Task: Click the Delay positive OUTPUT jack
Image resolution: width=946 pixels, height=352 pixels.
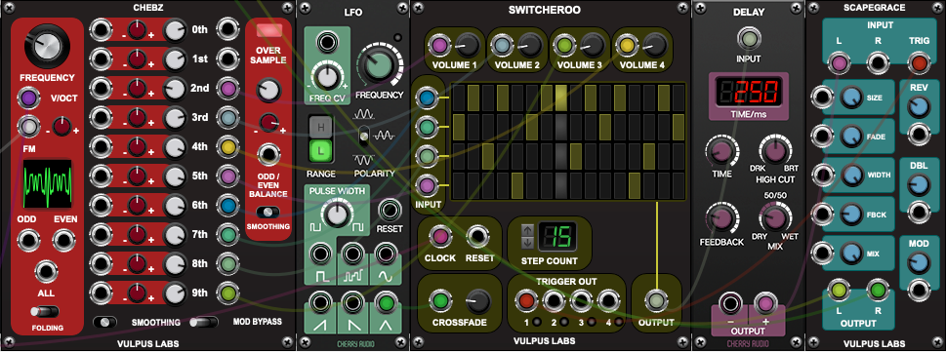Action: pyautogui.click(x=766, y=303)
